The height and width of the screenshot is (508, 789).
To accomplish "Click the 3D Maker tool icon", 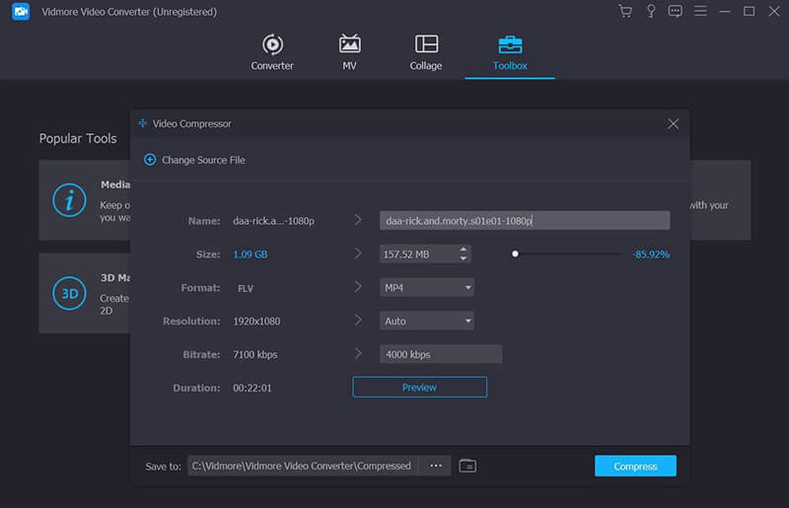I will coord(69,294).
